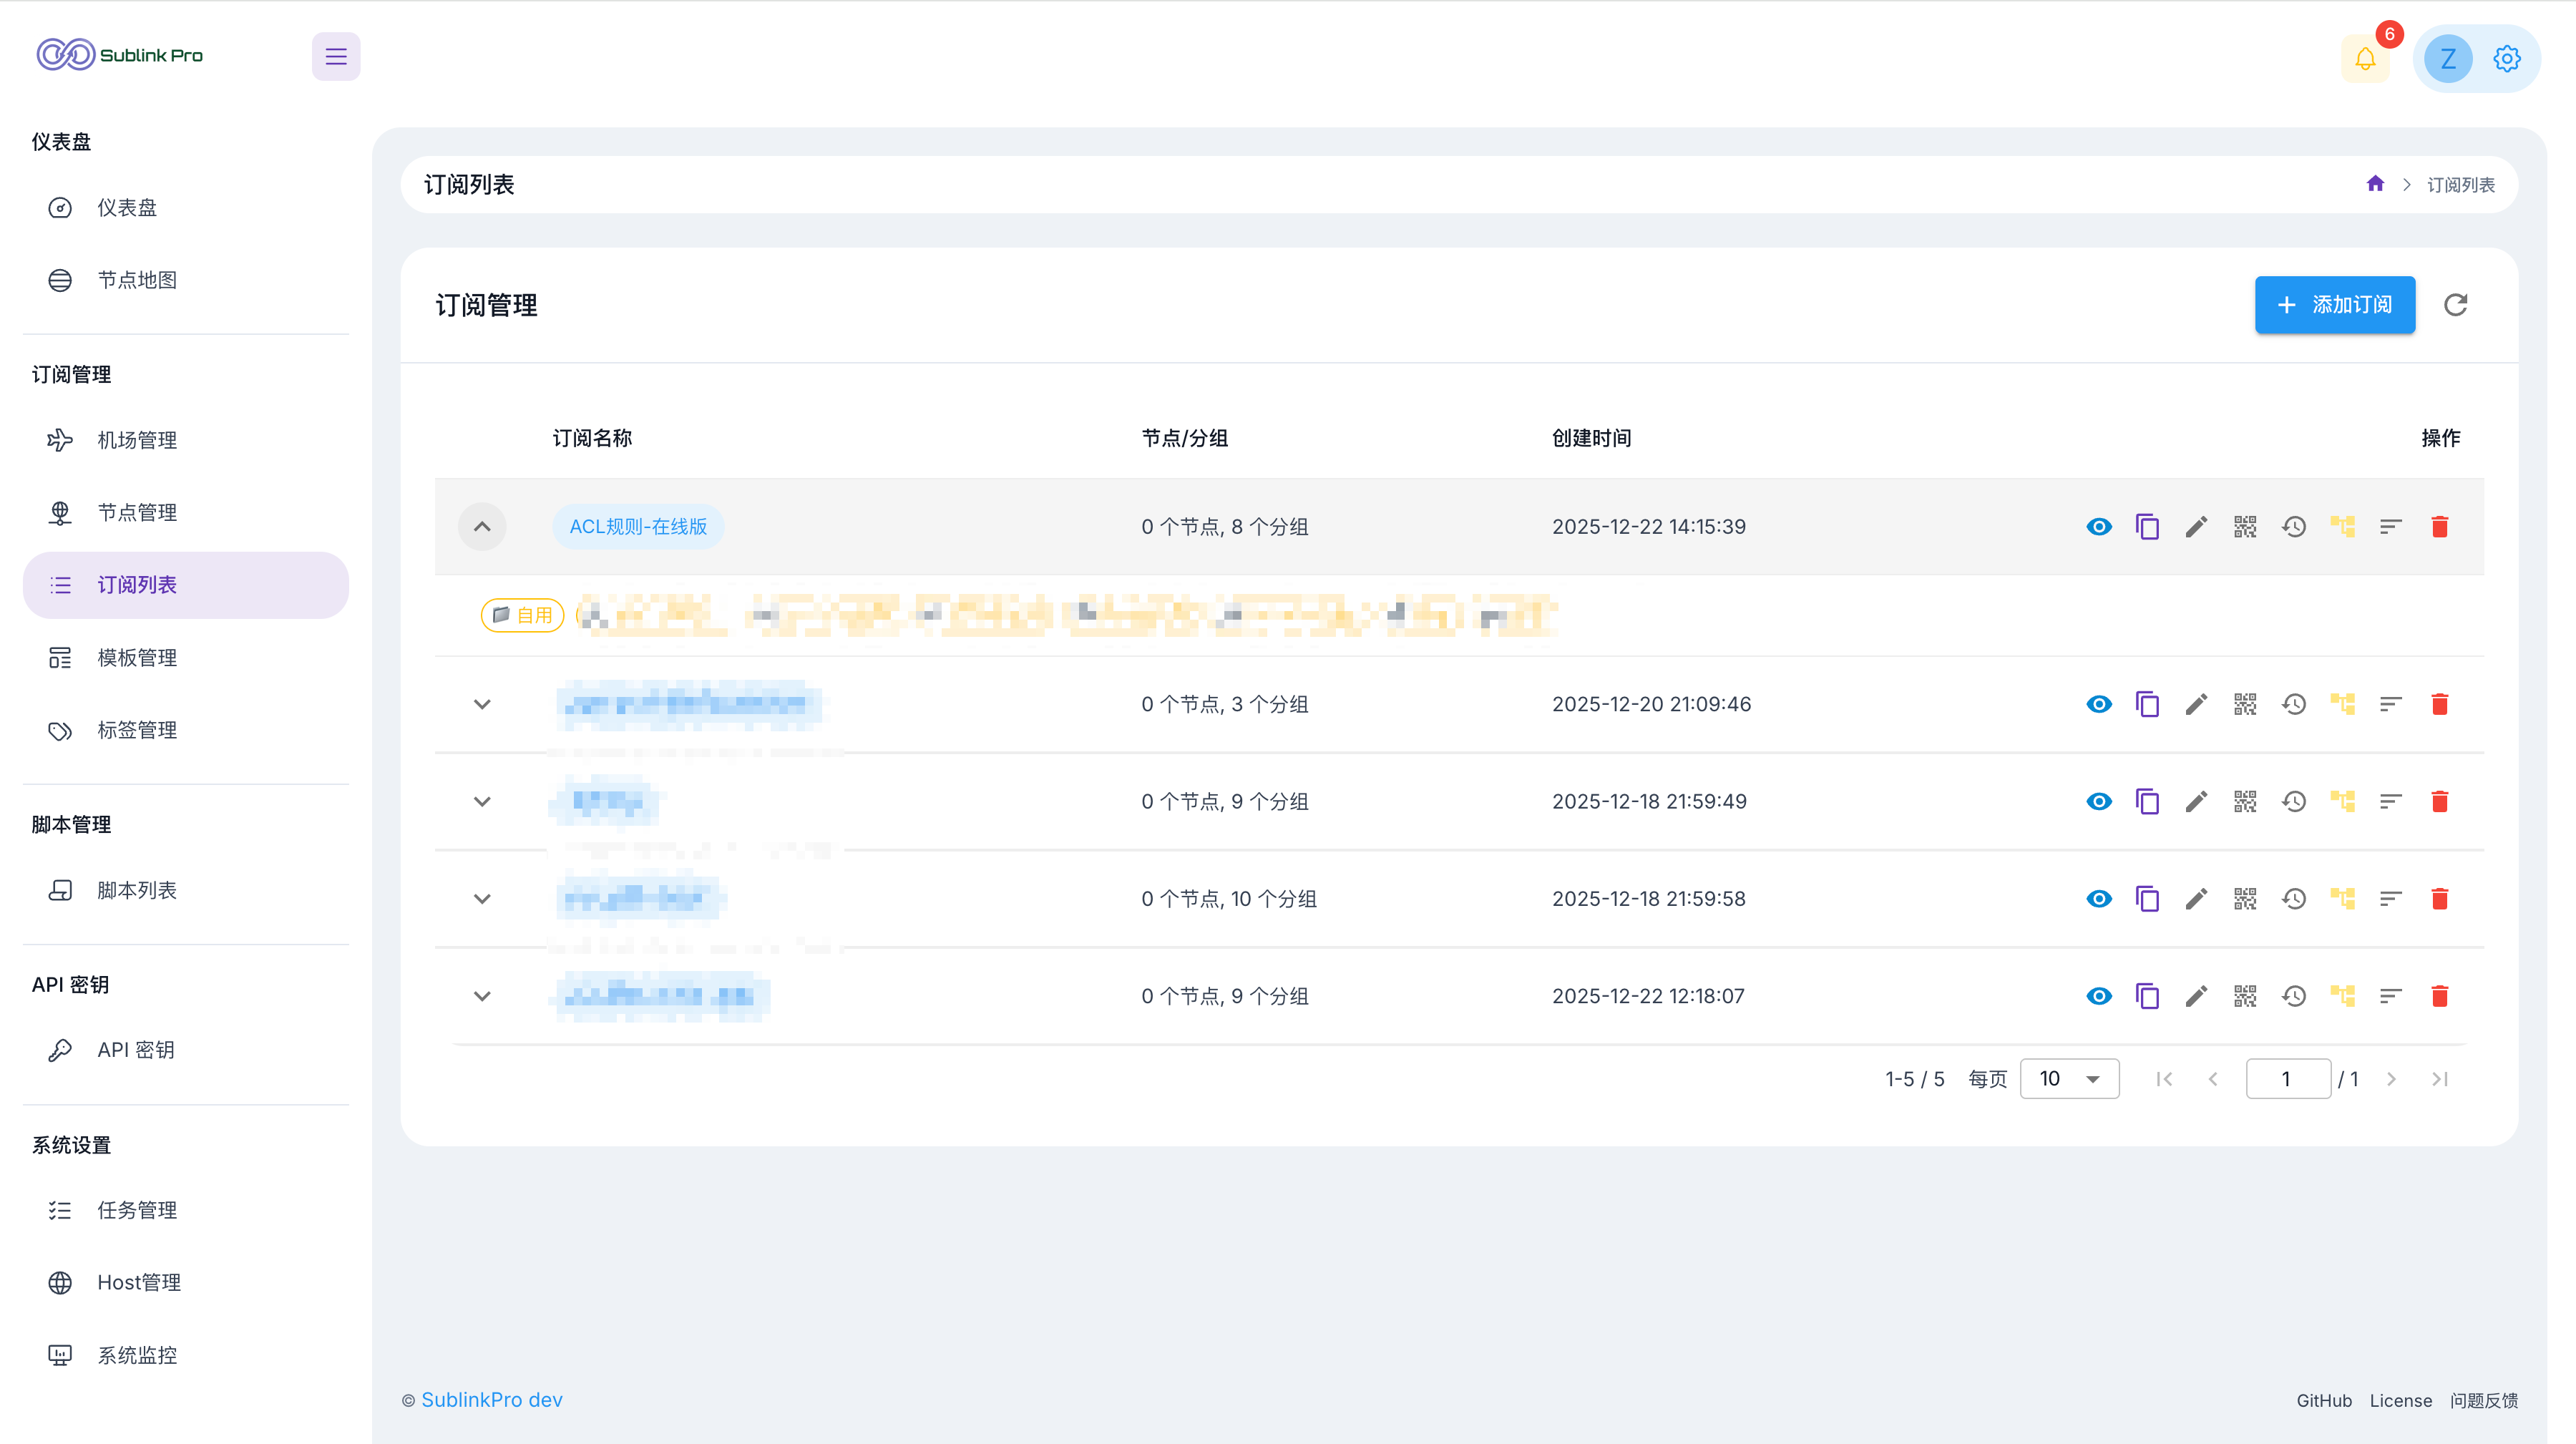Go to 节点管理 in the sidebar

186,513
